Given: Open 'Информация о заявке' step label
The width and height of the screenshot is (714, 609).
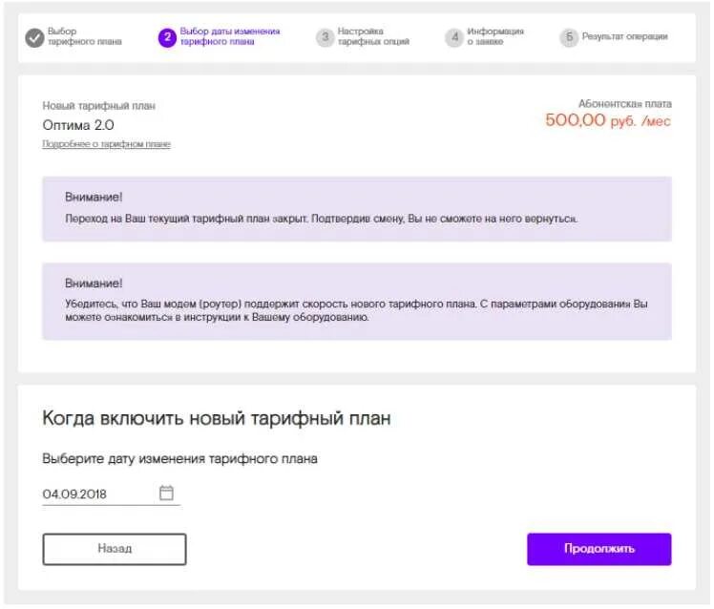Looking at the screenshot, I should (x=495, y=36).
